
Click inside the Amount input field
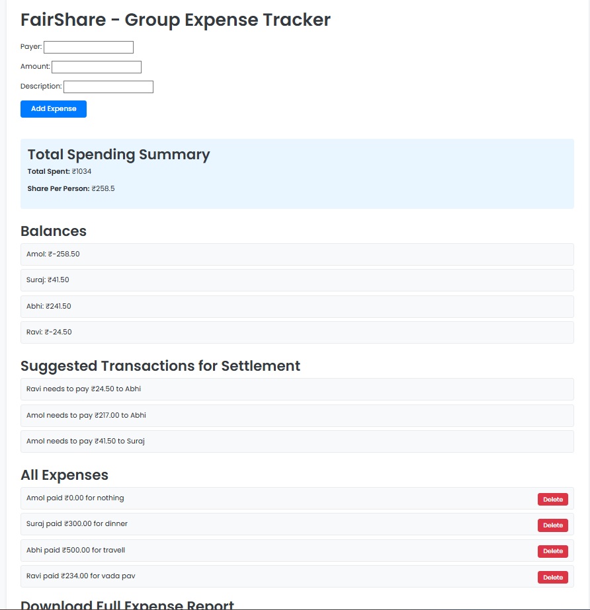pos(96,67)
